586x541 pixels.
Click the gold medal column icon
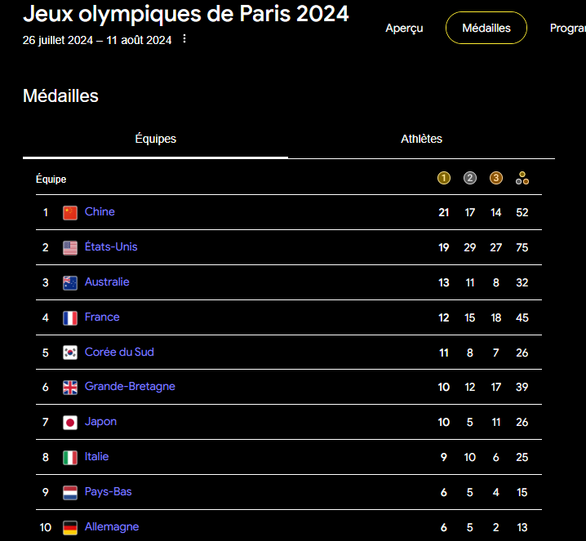pyautogui.click(x=444, y=179)
